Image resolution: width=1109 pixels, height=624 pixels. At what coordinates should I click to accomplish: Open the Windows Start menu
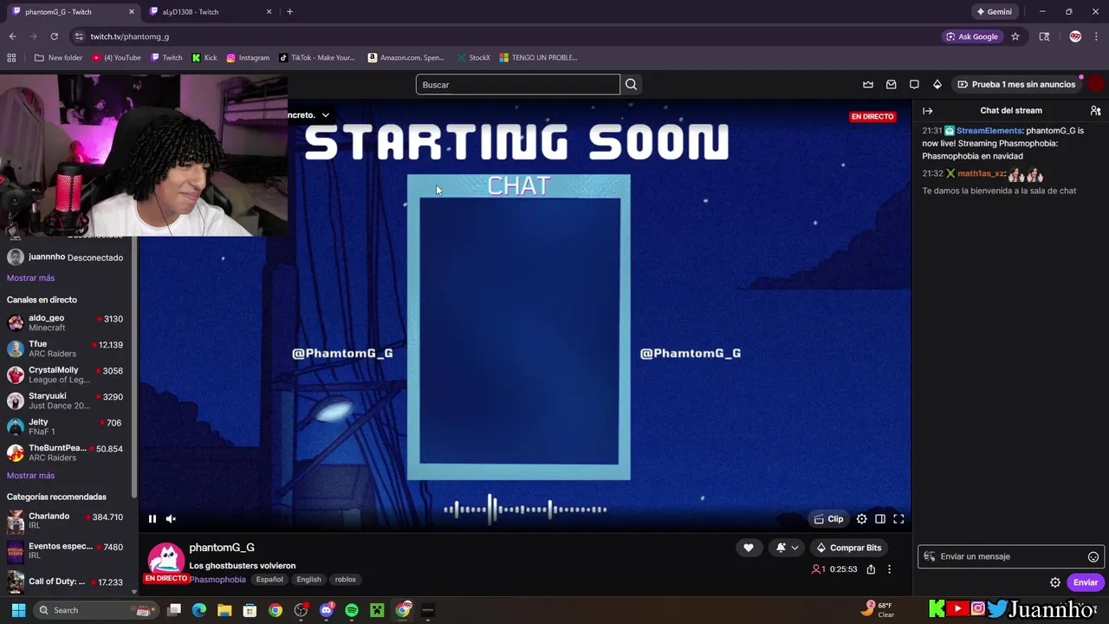pyautogui.click(x=18, y=610)
